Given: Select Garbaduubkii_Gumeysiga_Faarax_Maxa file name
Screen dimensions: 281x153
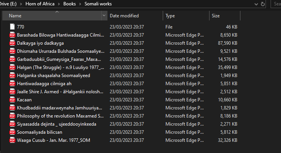Looking at the screenshot, I should 59,59.
